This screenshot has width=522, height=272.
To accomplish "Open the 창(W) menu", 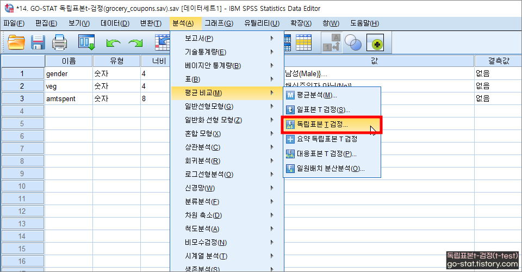I will point(331,23).
